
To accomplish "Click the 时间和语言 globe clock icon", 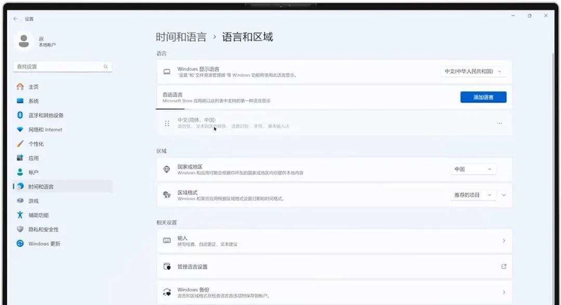I will click(x=20, y=187).
